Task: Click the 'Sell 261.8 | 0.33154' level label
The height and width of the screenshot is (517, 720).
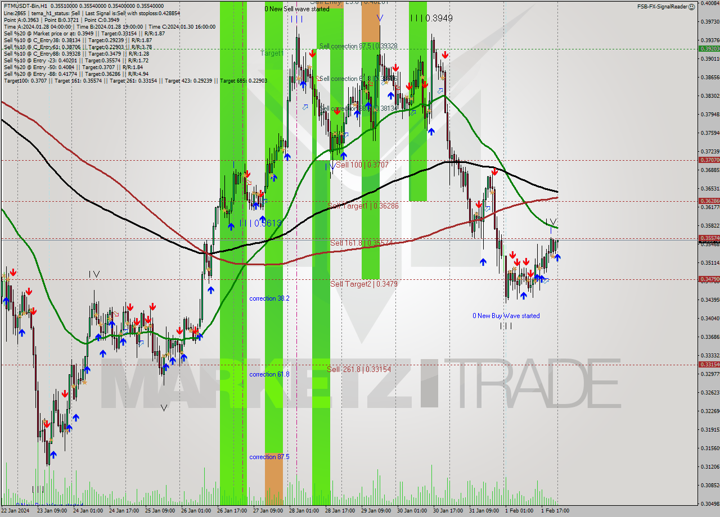Action: pyautogui.click(x=359, y=369)
